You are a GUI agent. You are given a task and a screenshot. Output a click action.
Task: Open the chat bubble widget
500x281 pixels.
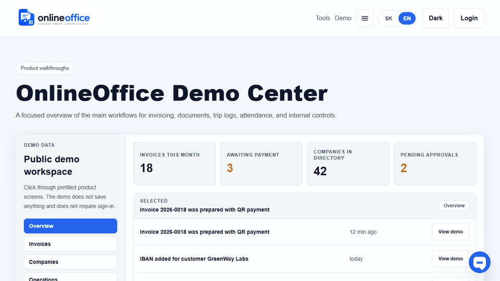(x=480, y=262)
